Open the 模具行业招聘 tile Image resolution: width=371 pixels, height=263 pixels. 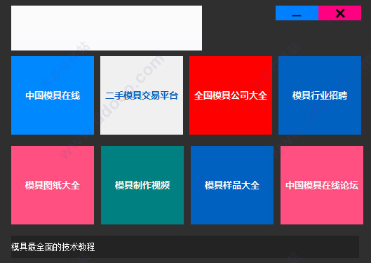tap(320, 95)
